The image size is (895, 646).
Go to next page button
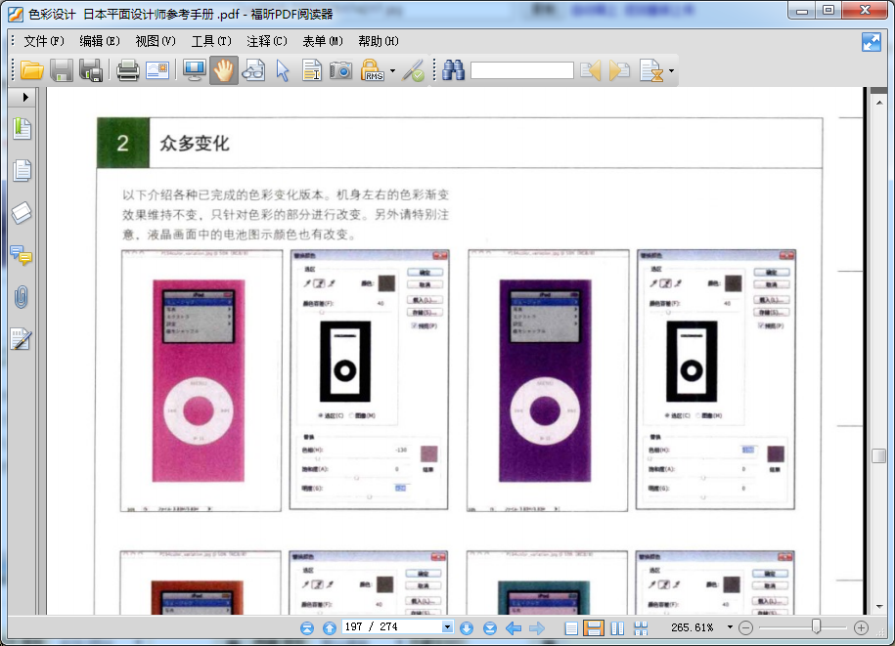467,627
